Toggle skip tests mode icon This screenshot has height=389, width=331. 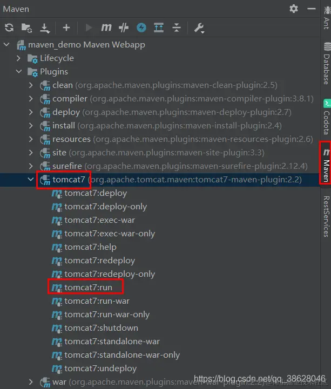click(x=124, y=28)
